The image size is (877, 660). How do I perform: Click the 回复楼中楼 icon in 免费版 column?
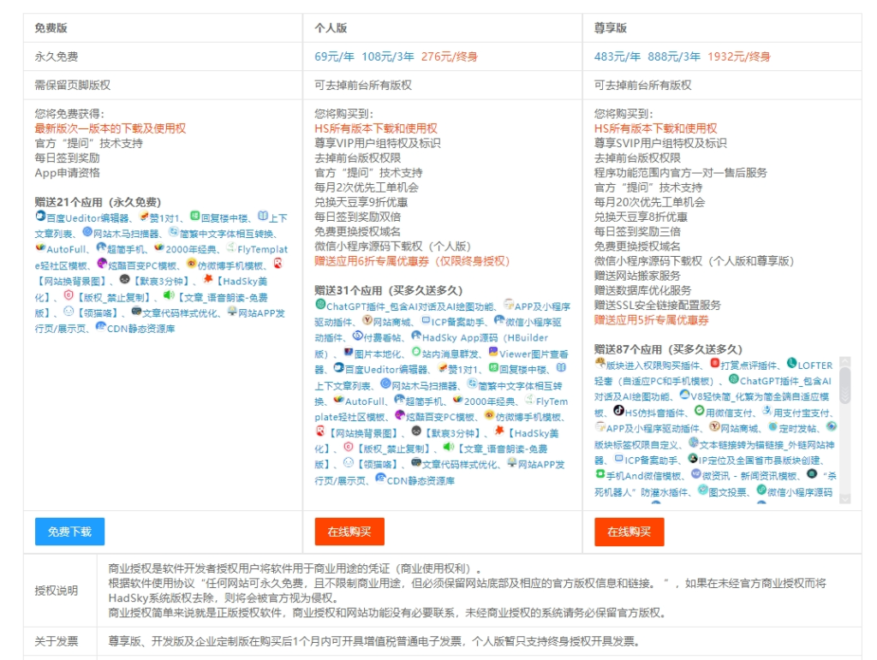click(195, 217)
